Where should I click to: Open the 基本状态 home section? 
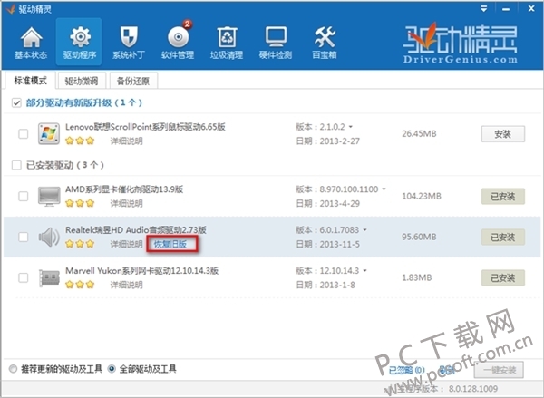click(x=31, y=43)
